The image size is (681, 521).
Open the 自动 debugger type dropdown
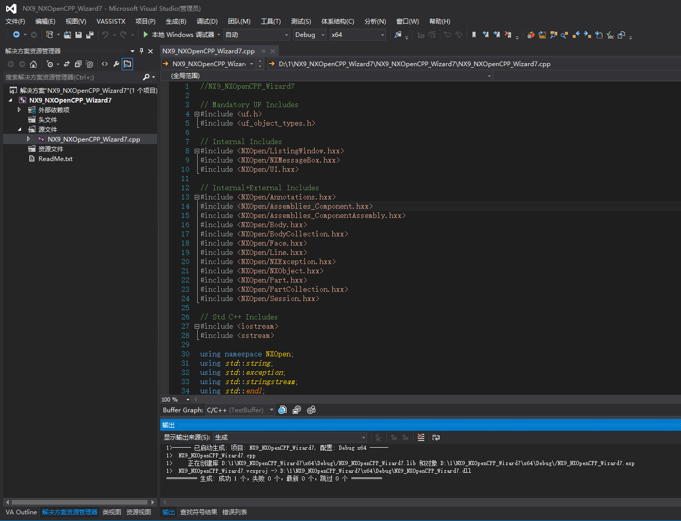(257, 34)
